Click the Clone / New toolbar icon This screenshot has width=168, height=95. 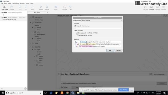(4, 7)
